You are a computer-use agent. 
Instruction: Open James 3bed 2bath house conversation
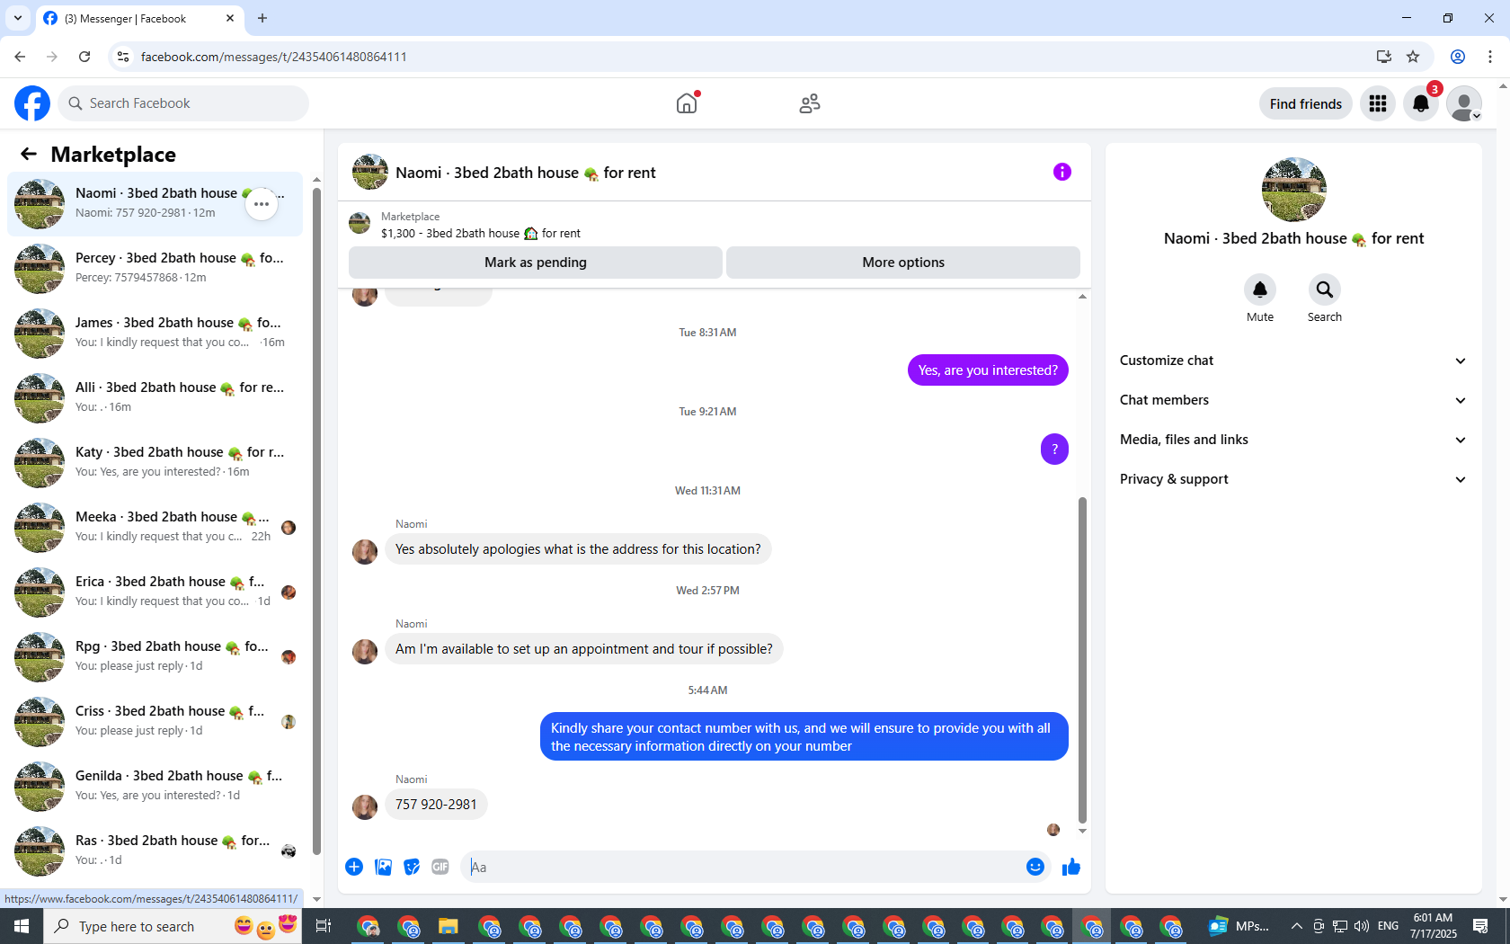155,334
